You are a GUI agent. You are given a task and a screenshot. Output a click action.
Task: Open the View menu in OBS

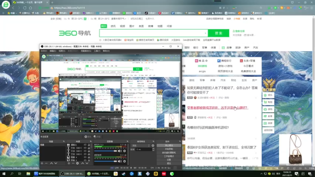pos(62,51)
